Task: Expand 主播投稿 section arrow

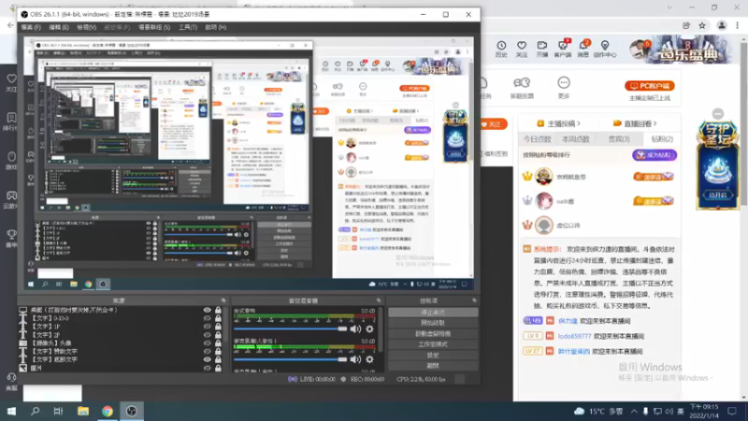Action: 579,123
